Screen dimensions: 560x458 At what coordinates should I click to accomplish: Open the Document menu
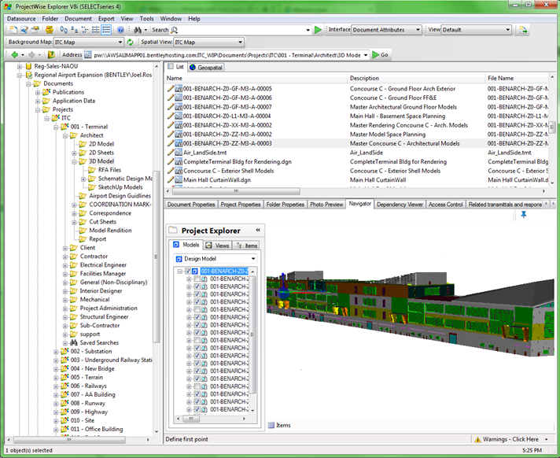click(x=78, y=19)
